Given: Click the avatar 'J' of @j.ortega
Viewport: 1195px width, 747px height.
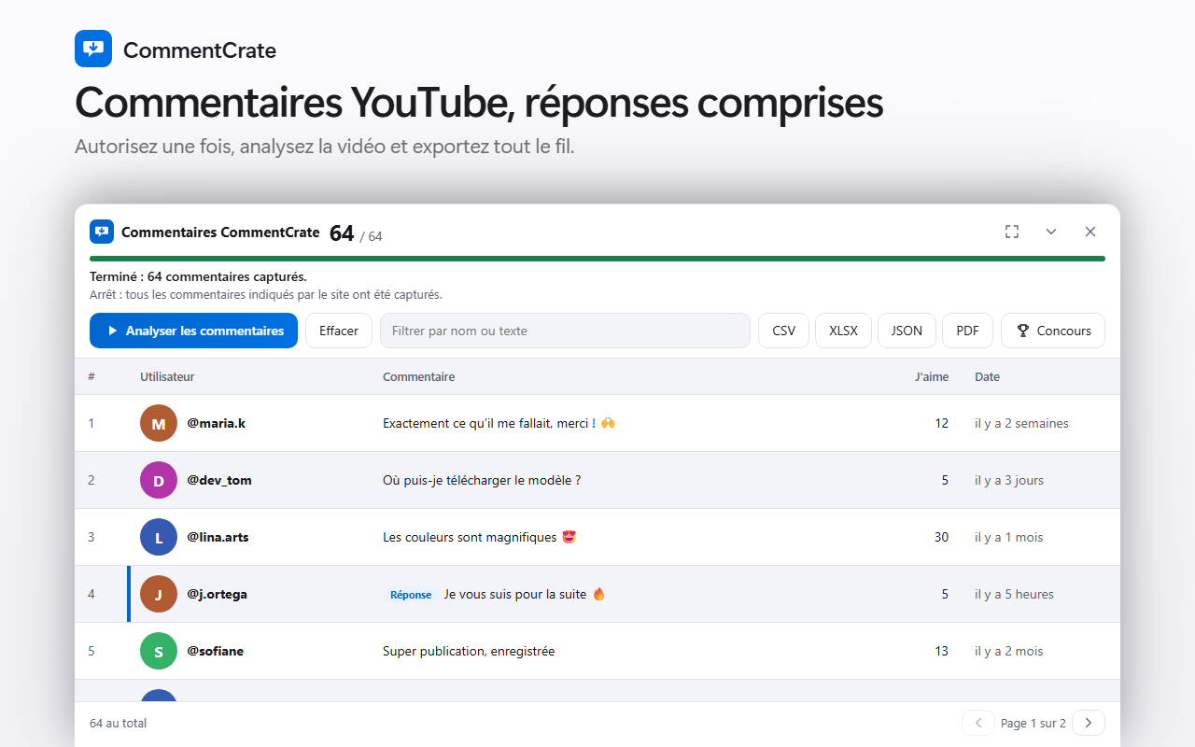Looking at the screenshot, I should [x=159, y=594].
